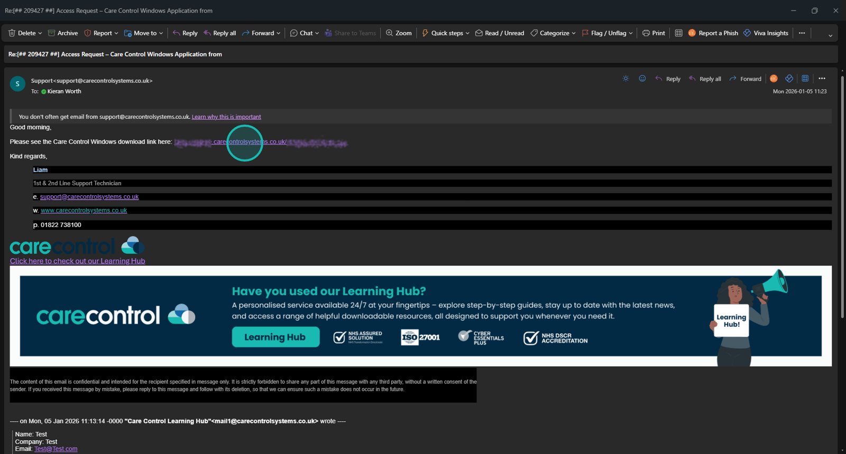
Task: Toggle Read / Unread status
Action: [500, 33]
